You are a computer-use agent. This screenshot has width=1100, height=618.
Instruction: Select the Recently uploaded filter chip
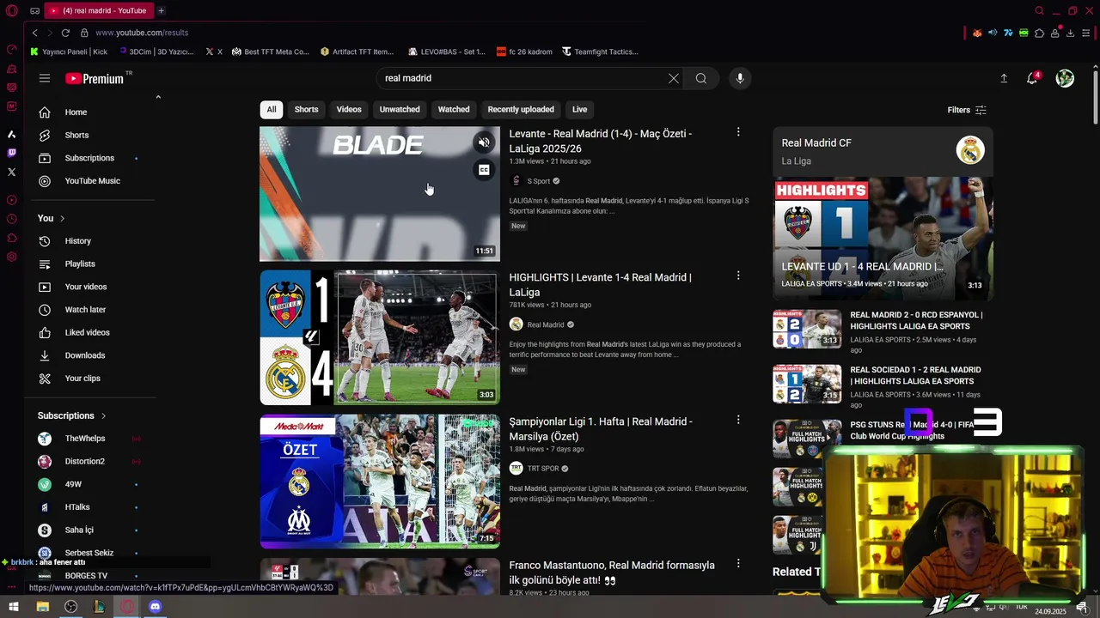521,109
